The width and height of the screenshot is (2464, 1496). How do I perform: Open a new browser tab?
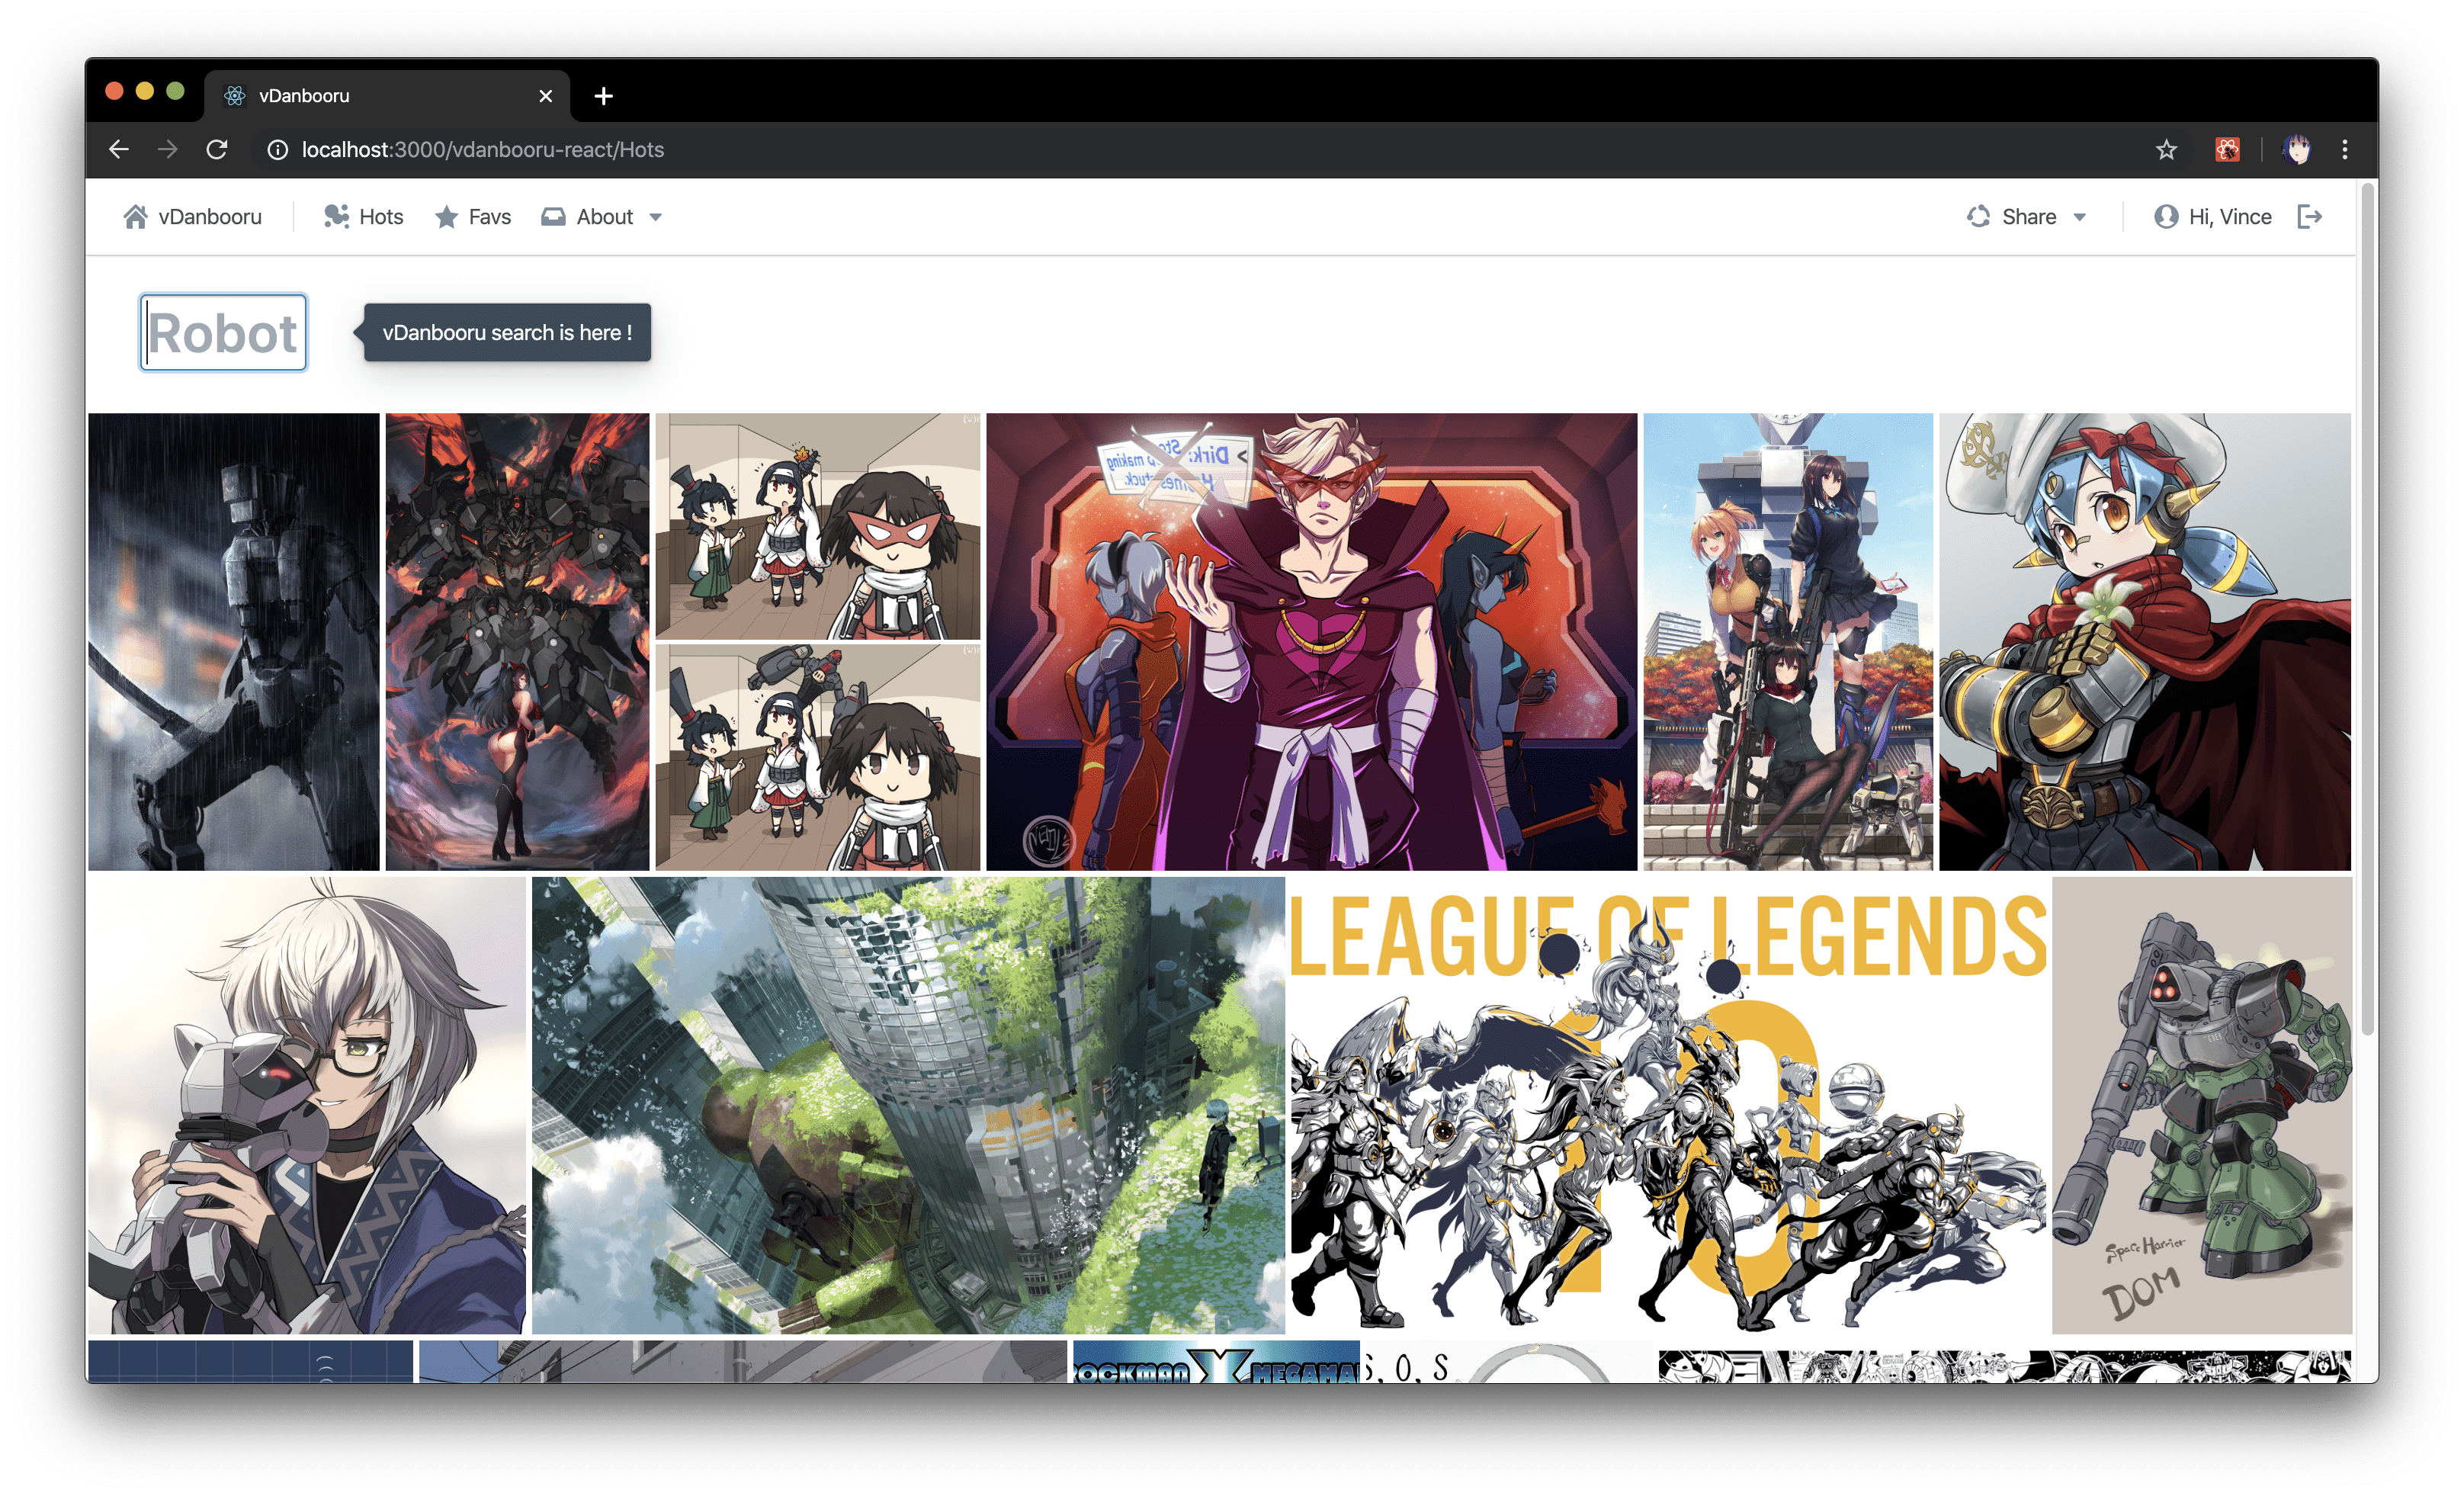[603, 96]
